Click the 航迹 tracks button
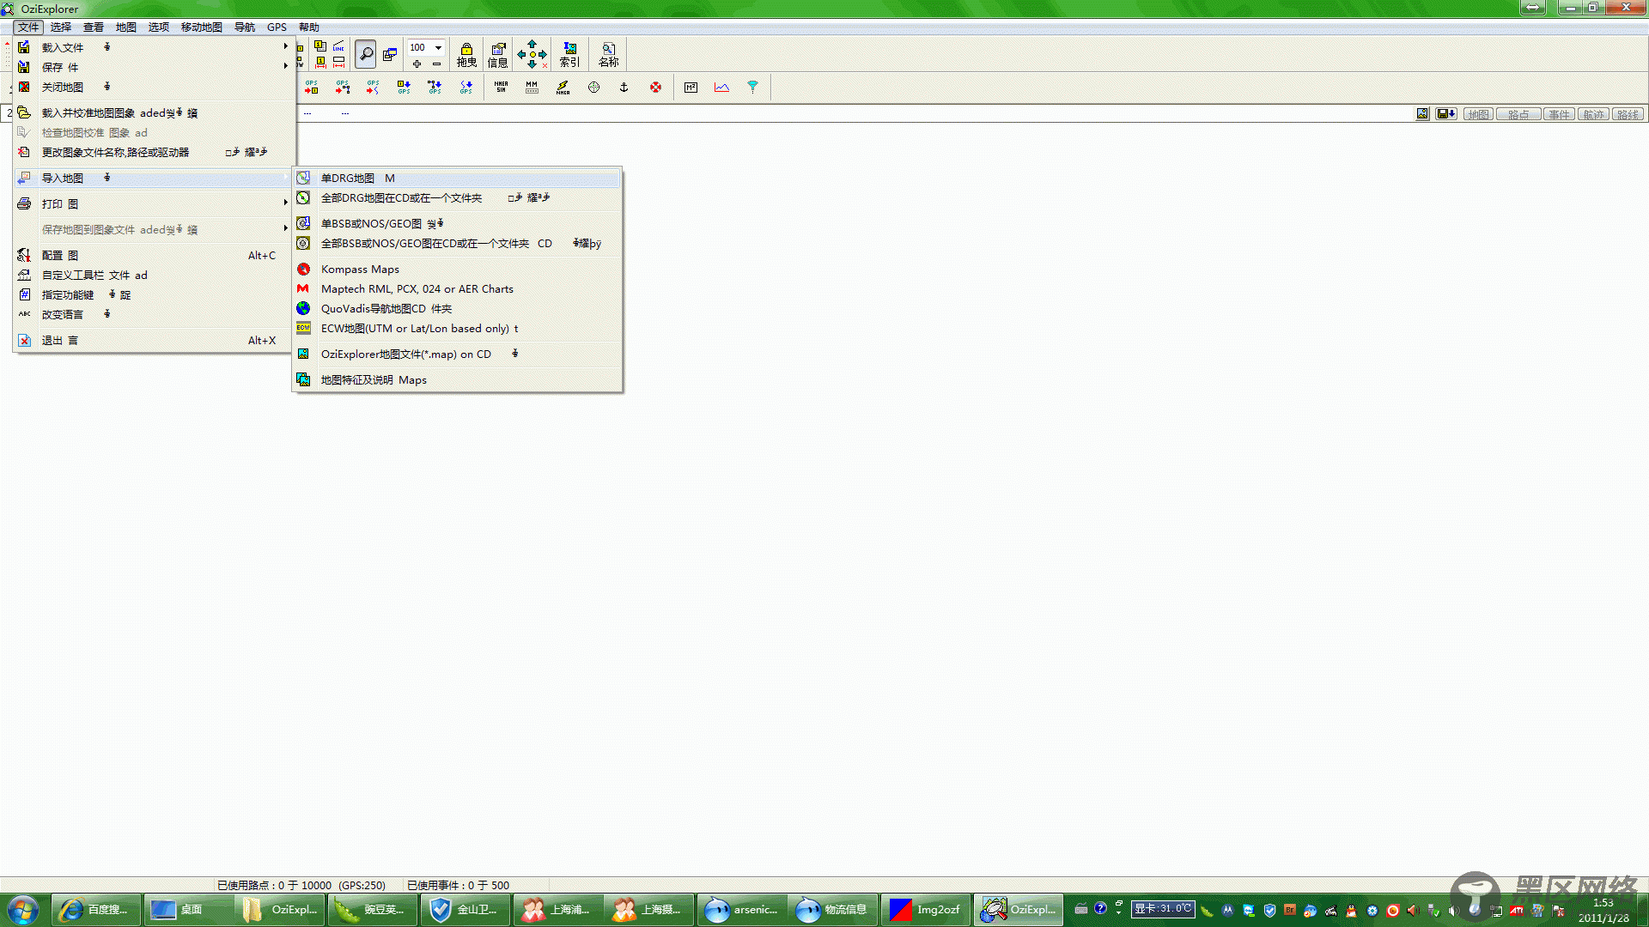 [x=1593, y=114]
